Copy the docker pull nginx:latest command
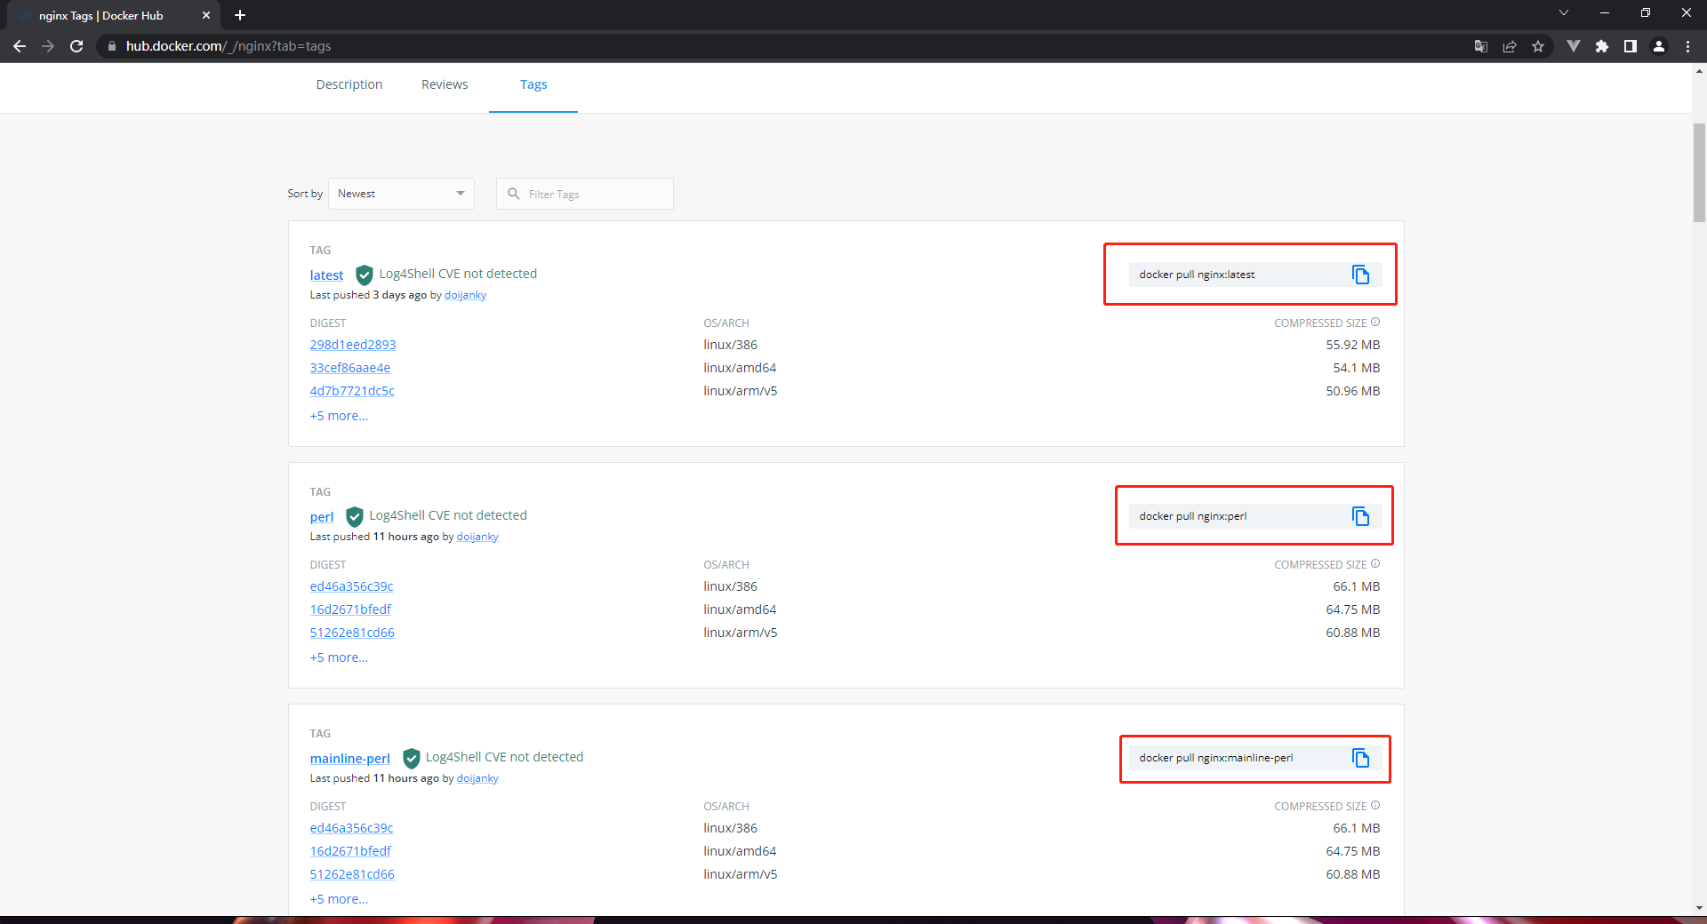 point(1360,275)
